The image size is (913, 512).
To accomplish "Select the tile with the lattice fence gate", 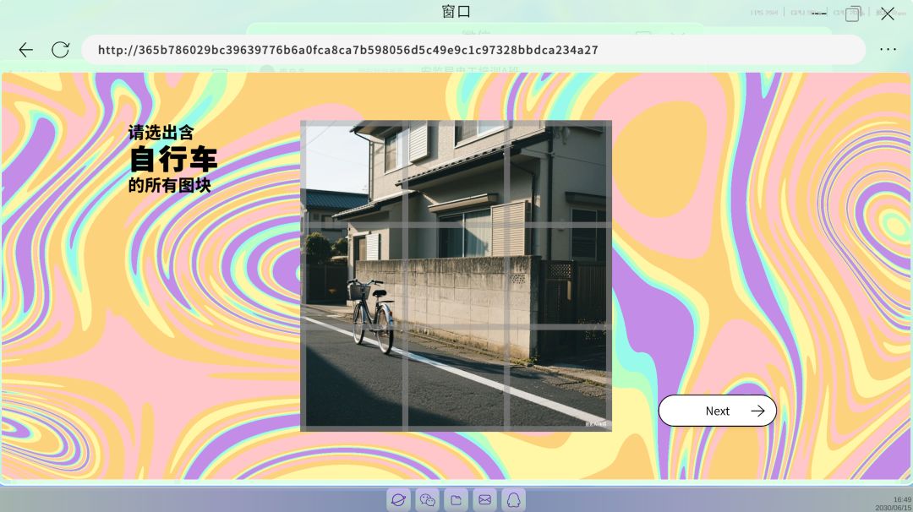I will [558, 276].
